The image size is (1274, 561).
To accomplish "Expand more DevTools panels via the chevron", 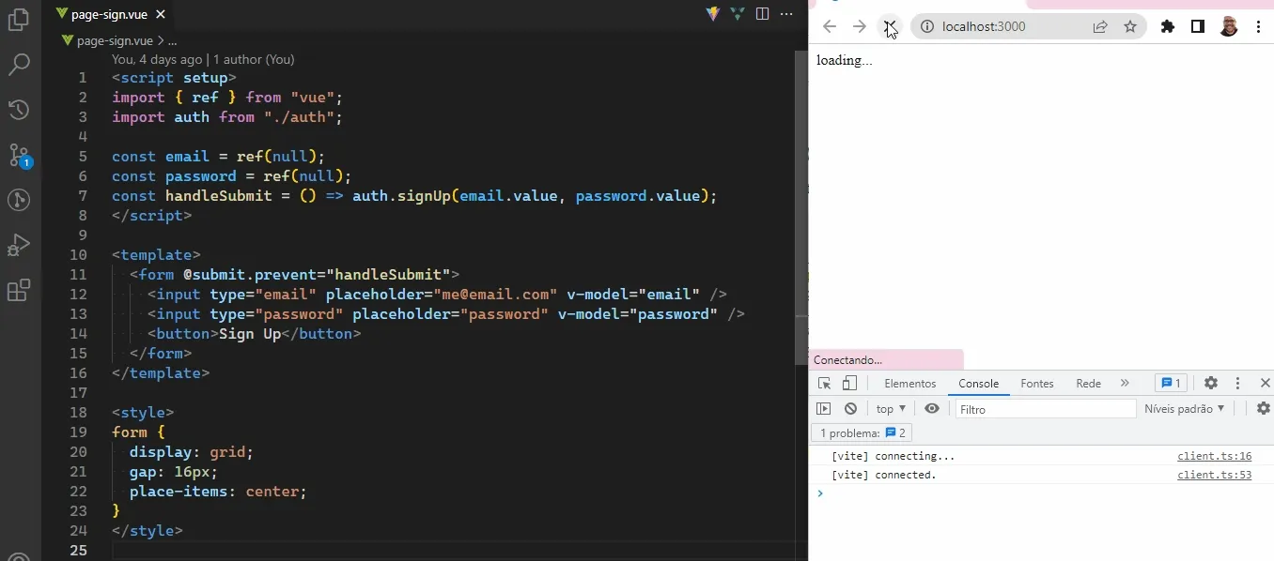I will [x=1126, y=383].
